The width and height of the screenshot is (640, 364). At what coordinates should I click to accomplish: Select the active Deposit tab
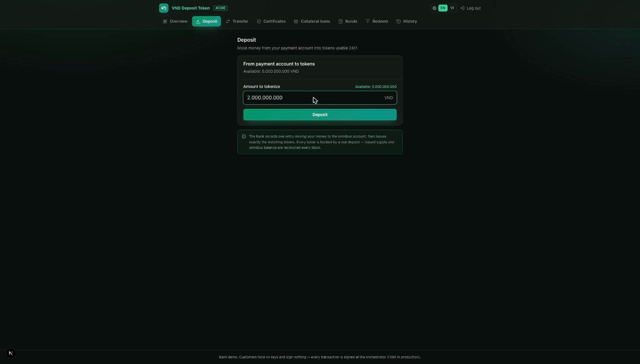206,21
